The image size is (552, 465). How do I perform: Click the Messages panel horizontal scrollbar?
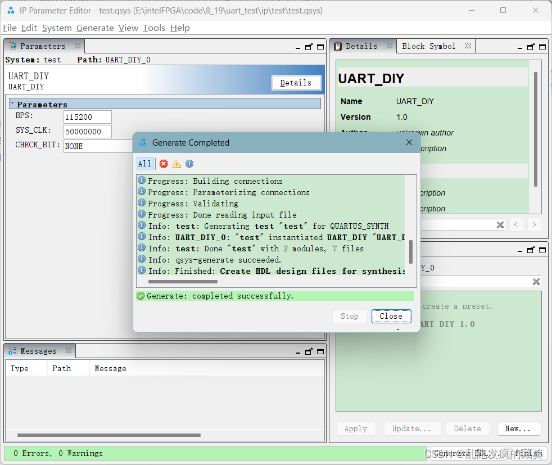tap(109, 435)
